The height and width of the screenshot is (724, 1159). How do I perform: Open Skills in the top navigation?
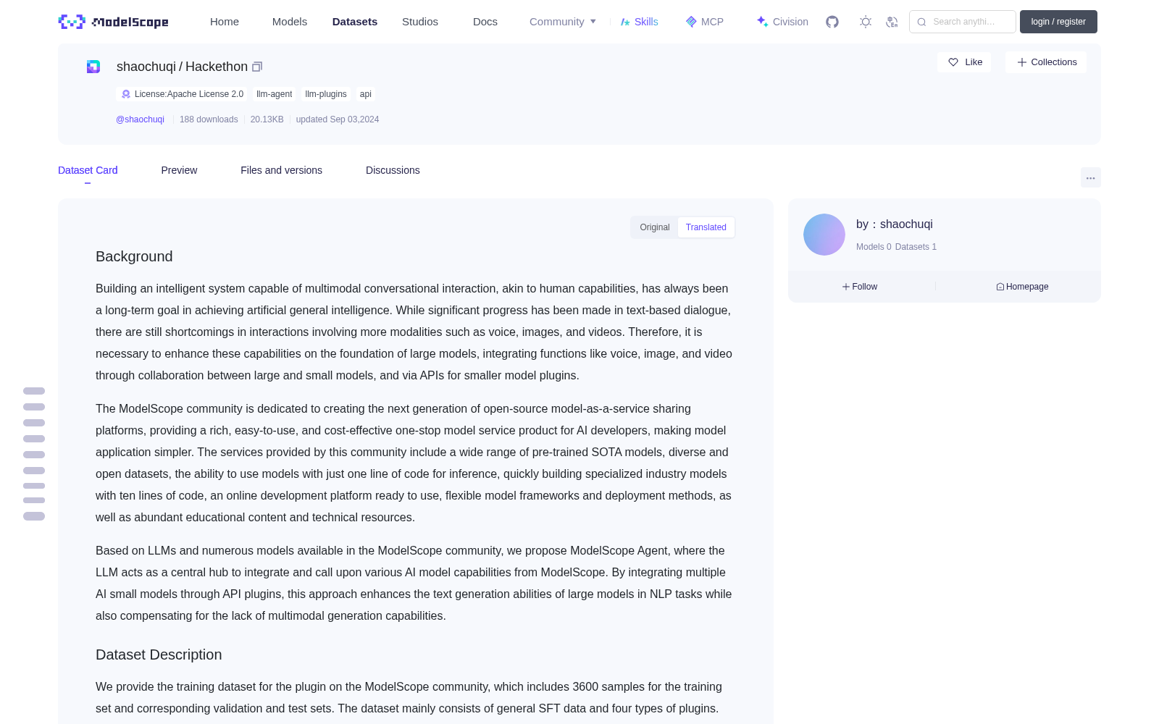pos(639,22)
